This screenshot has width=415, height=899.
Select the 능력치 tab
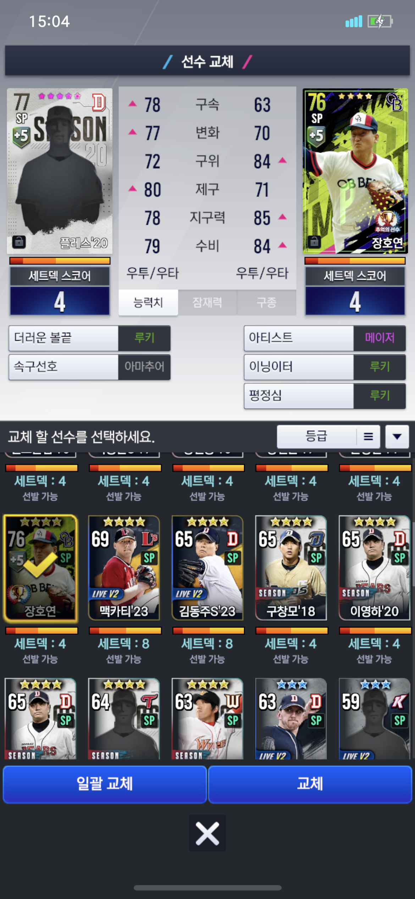[x=148, y=303]
